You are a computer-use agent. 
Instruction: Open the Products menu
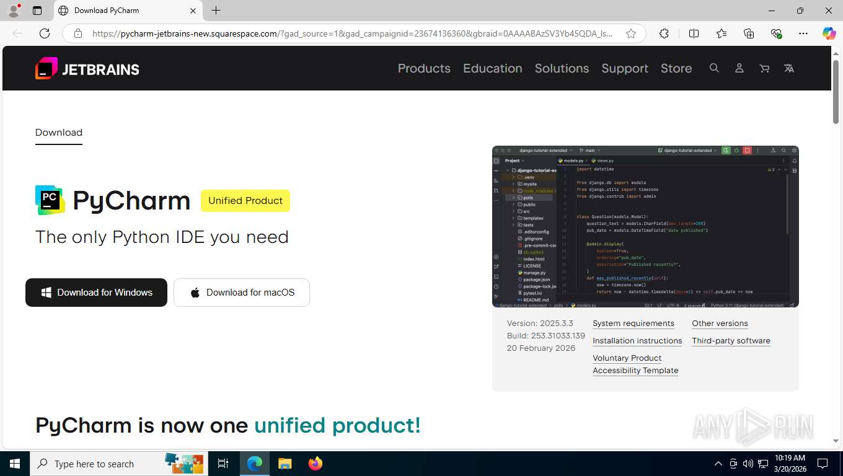coord(424,68)
